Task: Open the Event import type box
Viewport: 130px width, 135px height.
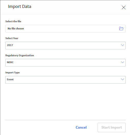Action: tap(66, 80)
